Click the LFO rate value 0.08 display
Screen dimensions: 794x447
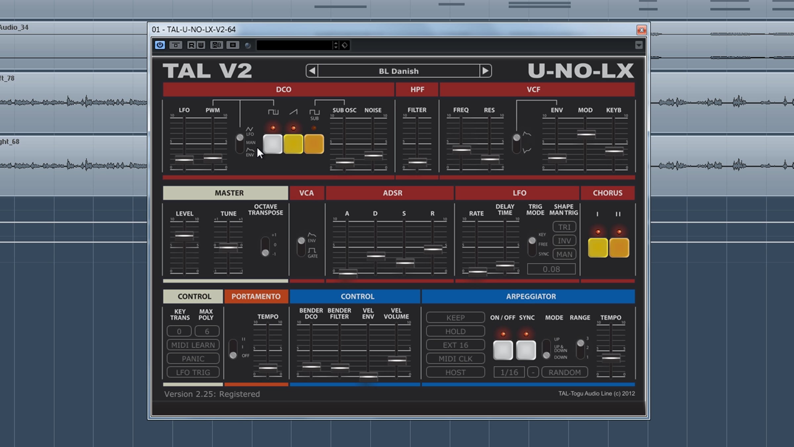tap(551, 269)
